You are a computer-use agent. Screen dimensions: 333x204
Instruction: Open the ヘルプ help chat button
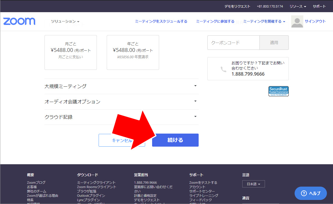pyautogui.click(x=311, y=193)
